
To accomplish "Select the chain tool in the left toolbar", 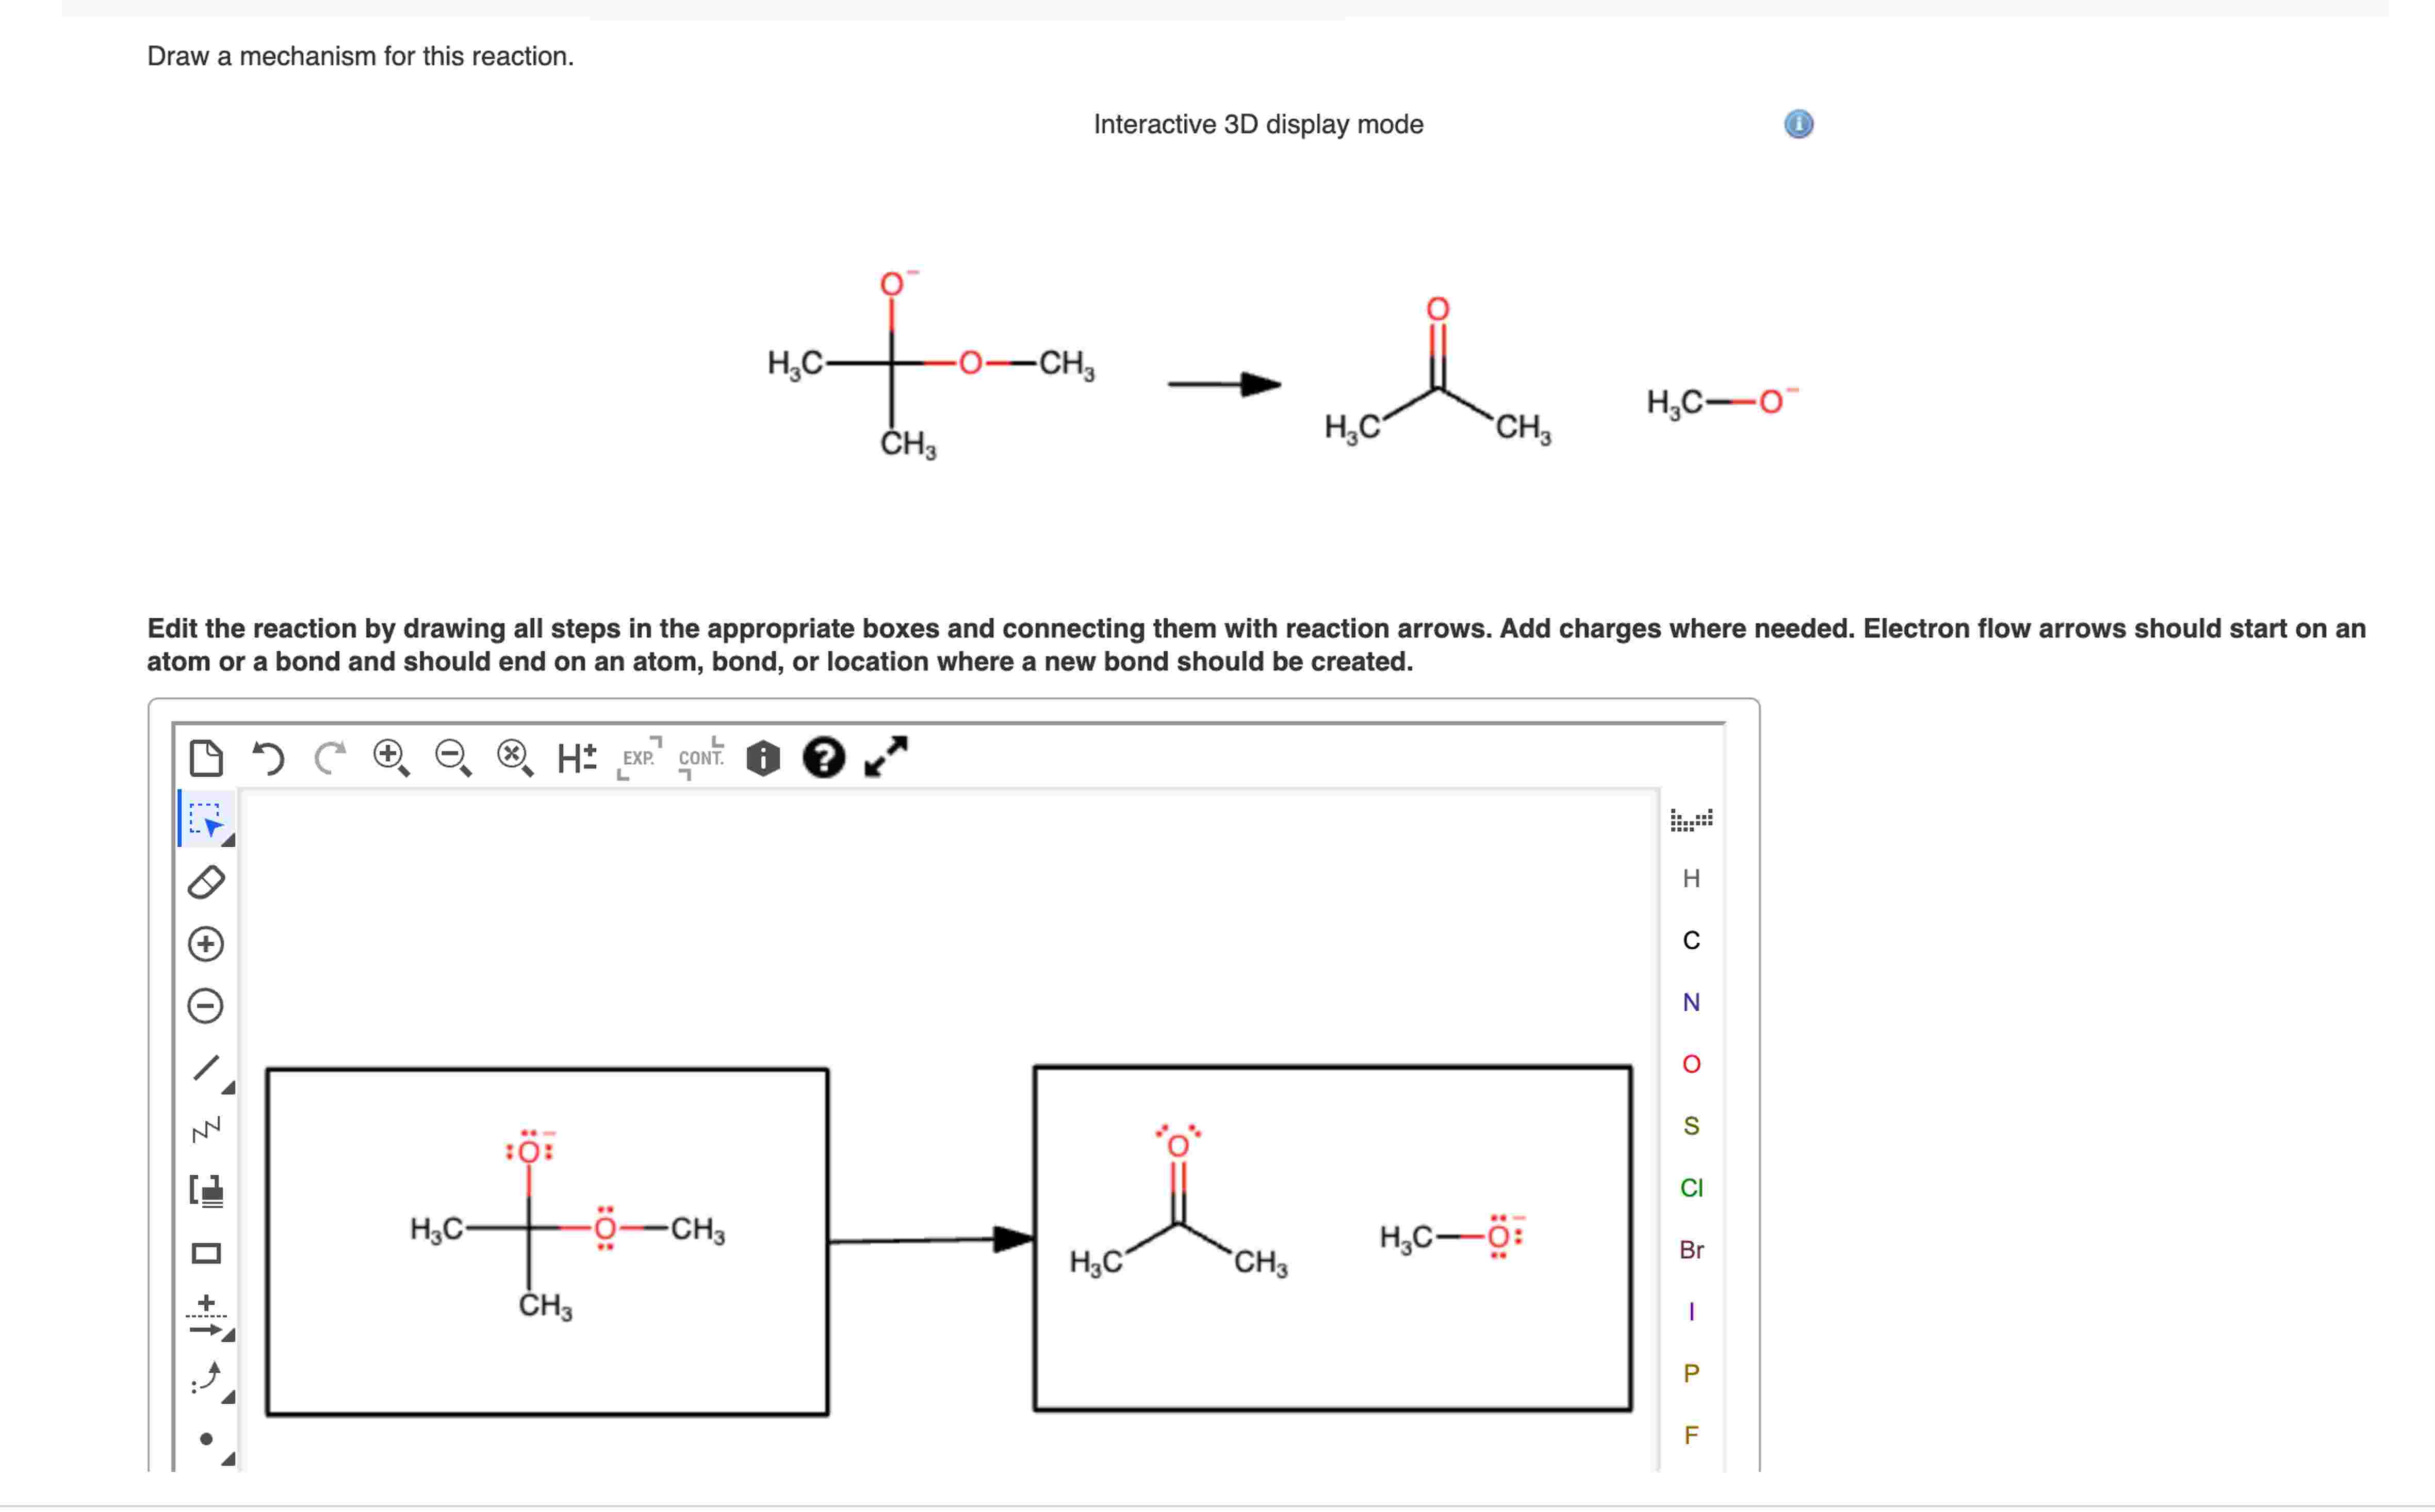I will (x=205, y=1130).
